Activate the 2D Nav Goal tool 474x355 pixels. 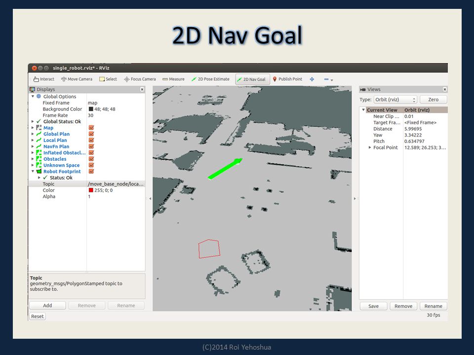coord(251,79)
